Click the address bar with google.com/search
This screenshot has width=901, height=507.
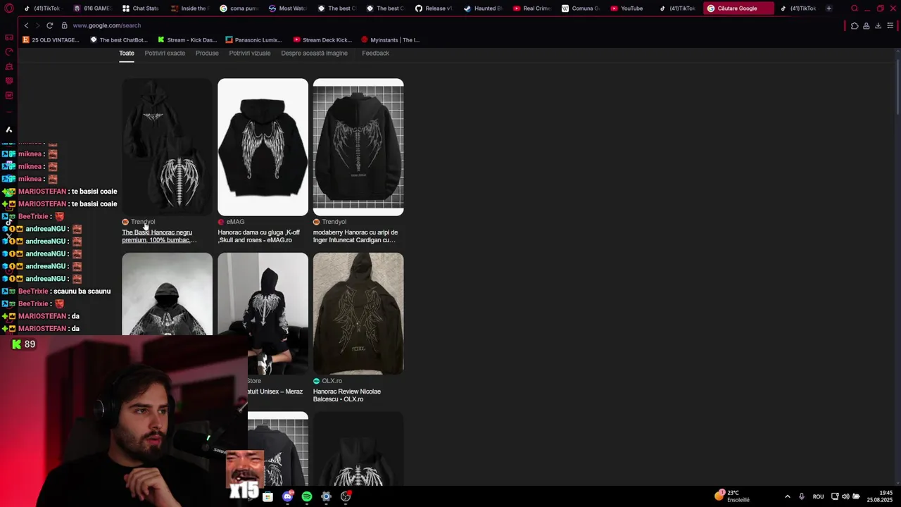106,25
